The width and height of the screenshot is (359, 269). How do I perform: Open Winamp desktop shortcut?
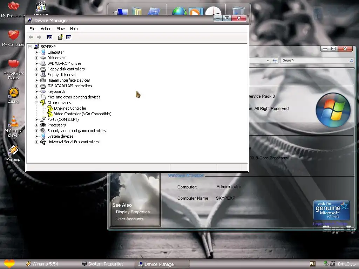click(14, 153)
